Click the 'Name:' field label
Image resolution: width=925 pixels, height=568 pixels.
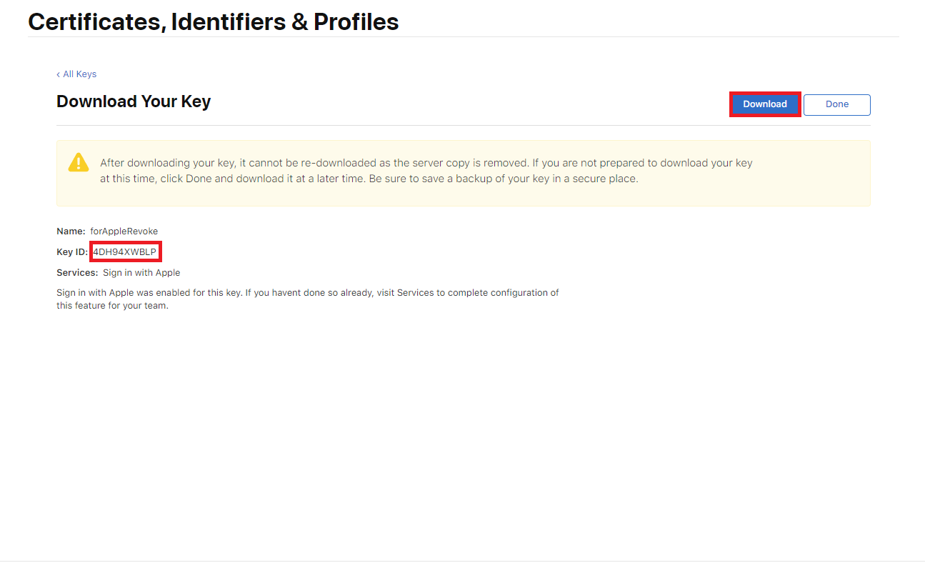pyautogui.click(x=71, y=231)
